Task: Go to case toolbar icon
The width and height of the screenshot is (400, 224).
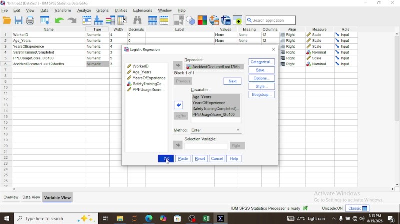Action: (x=87, y=20)
